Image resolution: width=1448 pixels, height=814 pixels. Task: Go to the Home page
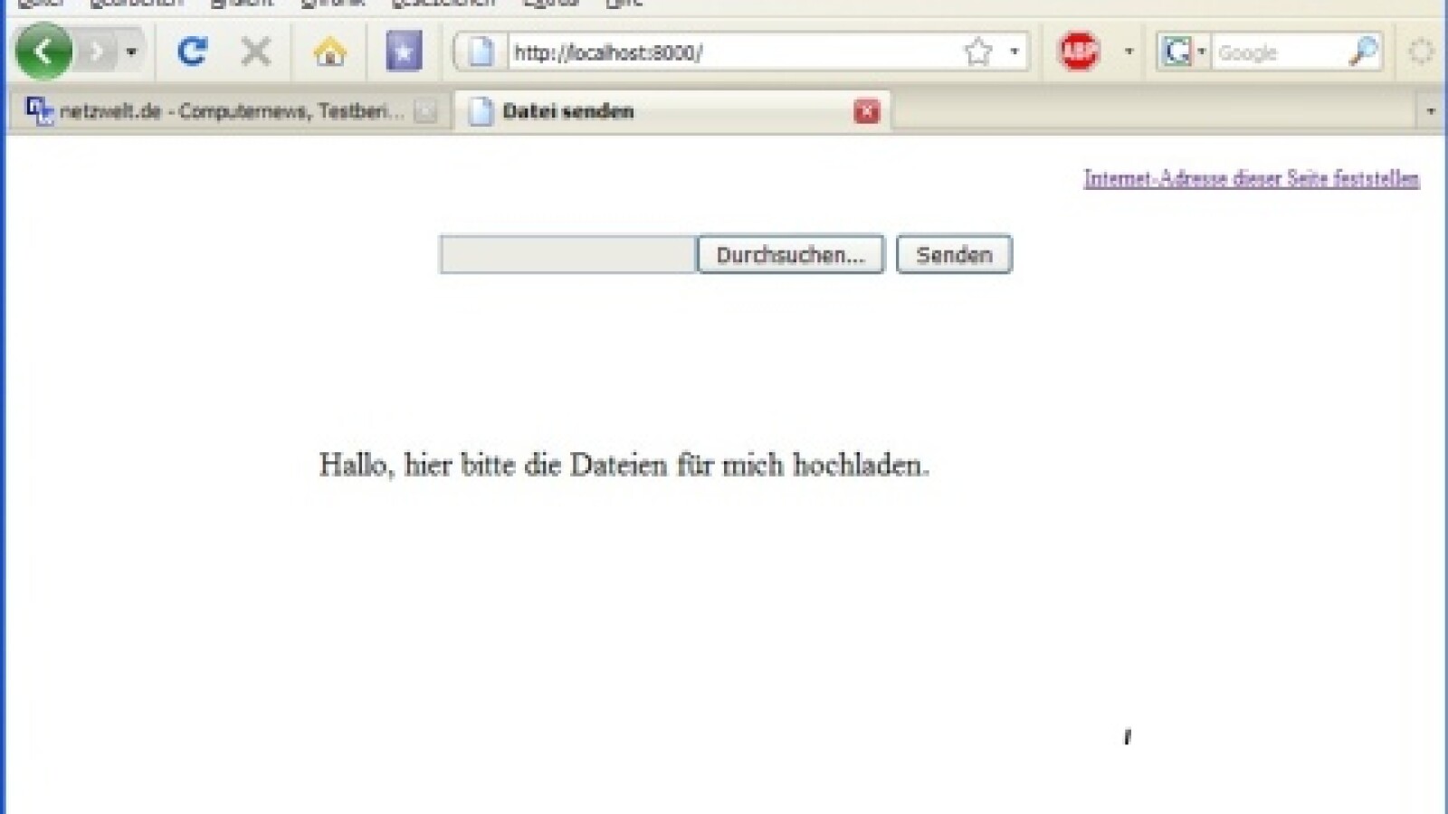tap(329, 52)
